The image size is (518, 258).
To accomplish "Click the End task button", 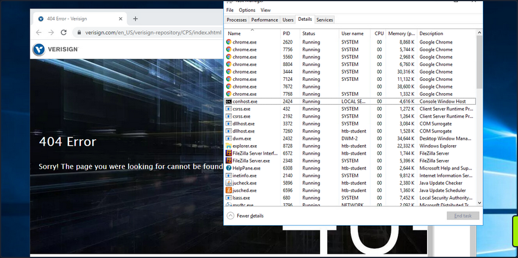I will pyautogui.click(x=463, y=216).
